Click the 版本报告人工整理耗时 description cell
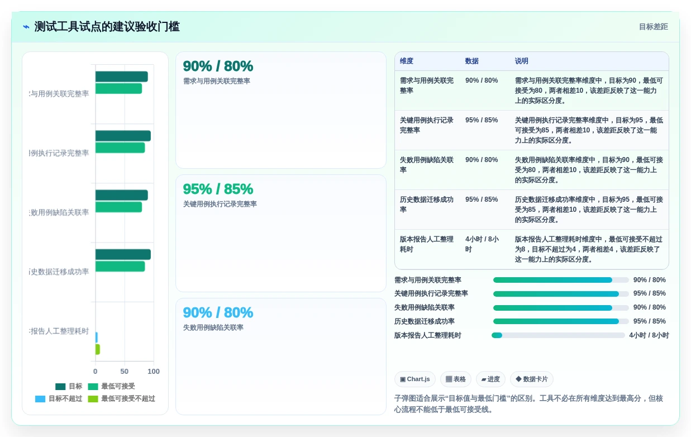691x437 pixels. (x=589, y=249)
